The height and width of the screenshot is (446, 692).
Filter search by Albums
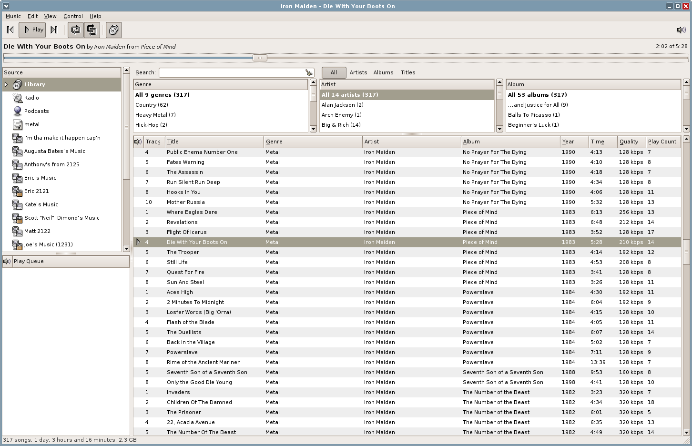[x=384, y=72]
